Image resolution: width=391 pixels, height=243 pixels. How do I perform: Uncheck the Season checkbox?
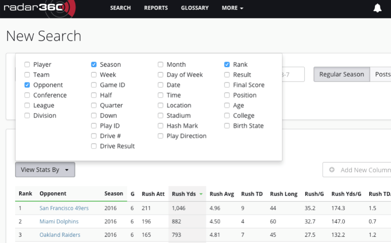pyautogui.click(x=94, y=65)
